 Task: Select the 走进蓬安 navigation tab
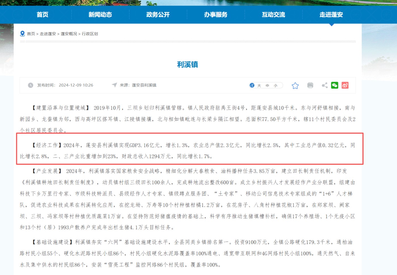click(x=331, y=15)
